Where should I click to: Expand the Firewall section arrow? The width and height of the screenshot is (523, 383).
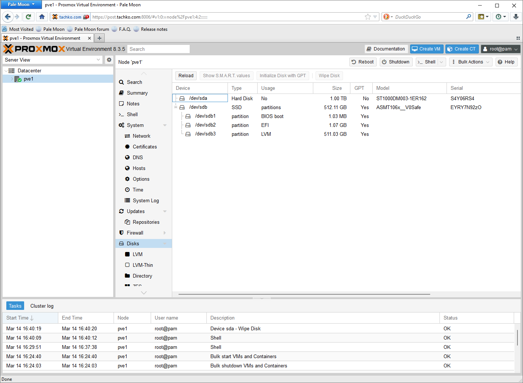pyautogui.click(x=165, y=233)
